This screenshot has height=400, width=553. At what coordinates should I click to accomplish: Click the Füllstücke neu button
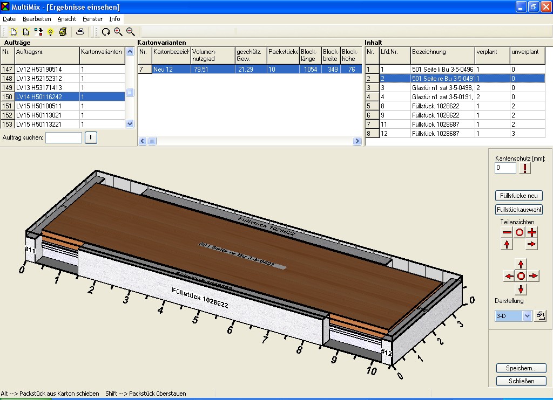(x=518, y=196)
